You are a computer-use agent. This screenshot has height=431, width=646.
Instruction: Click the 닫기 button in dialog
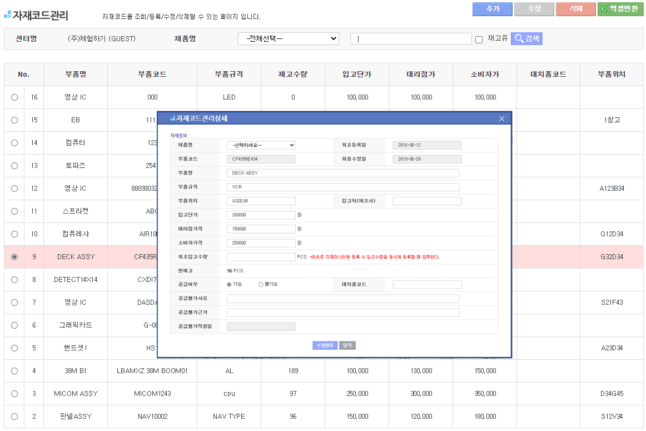pyautogui.click(x=347, y=345)
